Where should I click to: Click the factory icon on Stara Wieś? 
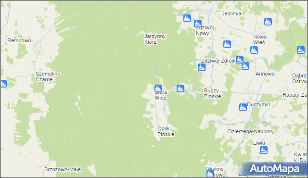(158, 89)
